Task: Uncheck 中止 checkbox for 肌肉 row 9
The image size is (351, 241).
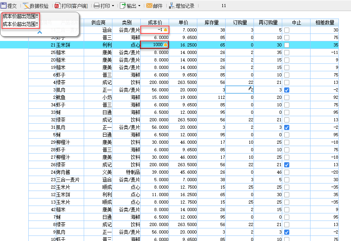Action: pos(287,232)
